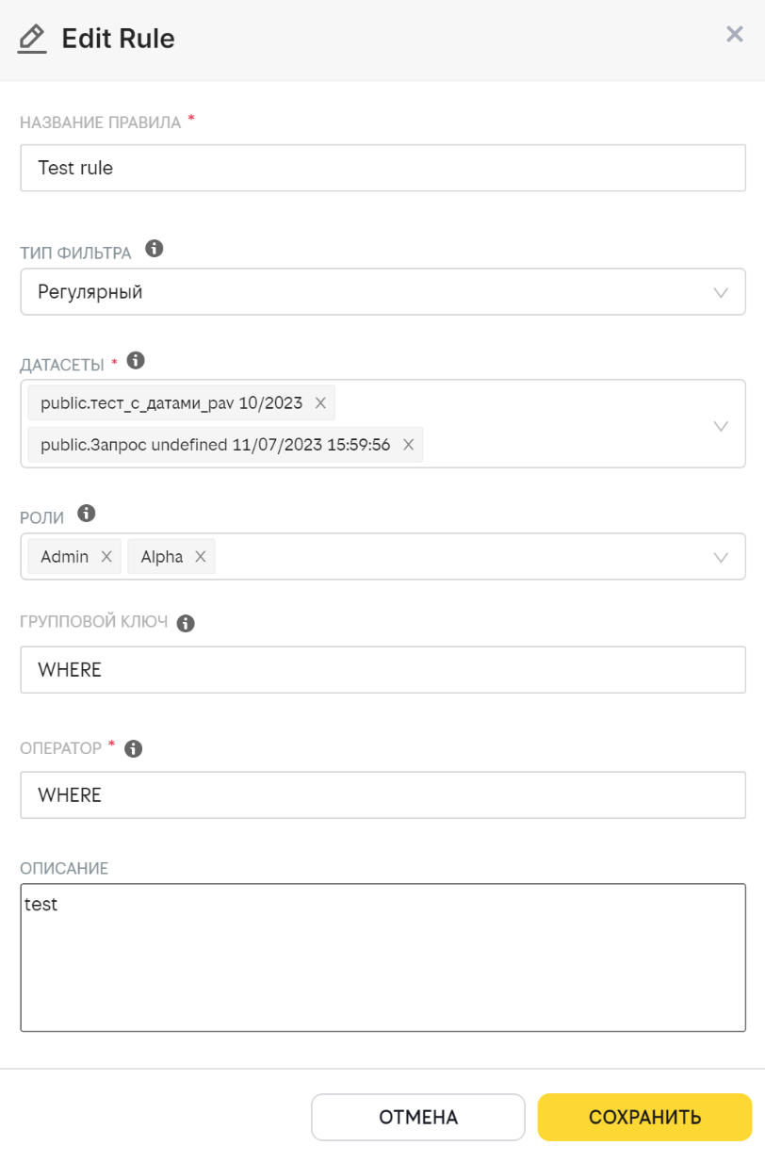Close the Edit Rule dialog
Screen dimensions: 765x1162
(x=735, y=35)
